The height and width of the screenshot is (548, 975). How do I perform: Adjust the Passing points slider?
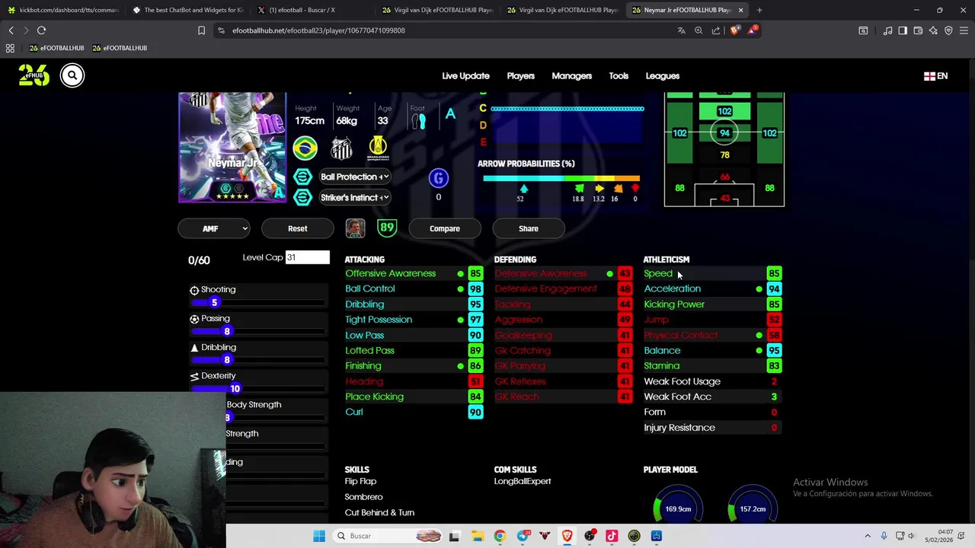(257, 332)
